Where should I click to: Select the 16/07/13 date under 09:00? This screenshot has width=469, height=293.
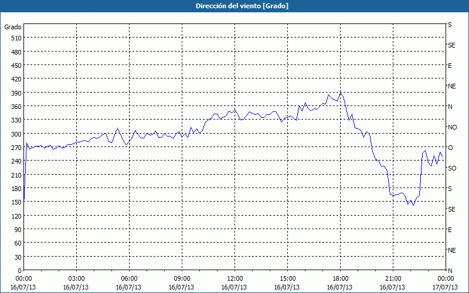click(181, 287)
